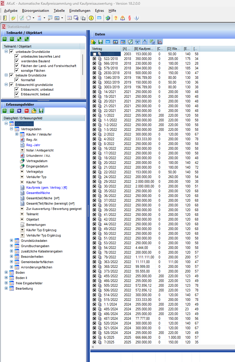The height and width of the screenshot is (362, 235).
Task: Open the Büroorganisation menu
Action: click(35, 11)
